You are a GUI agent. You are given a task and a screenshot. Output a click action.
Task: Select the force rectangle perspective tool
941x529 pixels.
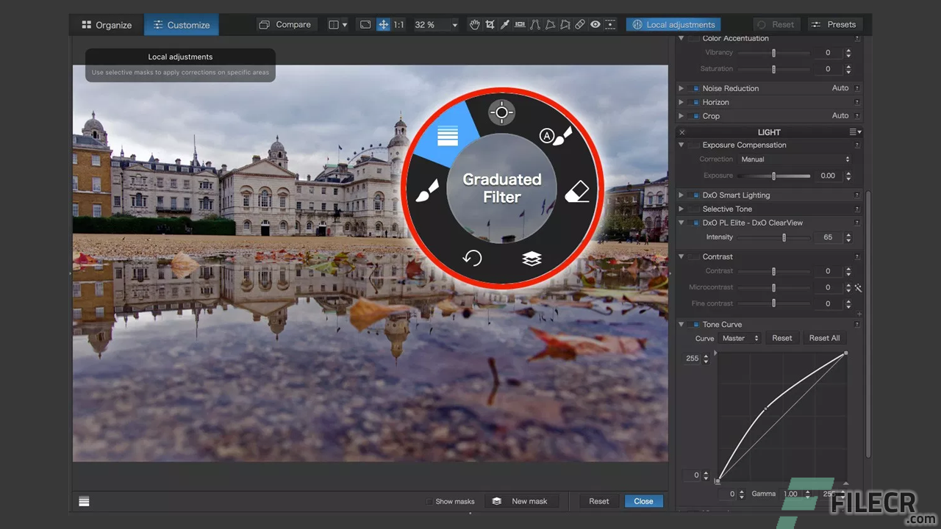tap(550, 24)
